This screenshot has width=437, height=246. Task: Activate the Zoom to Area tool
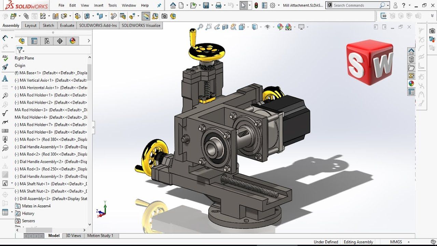tap(208, 27)
